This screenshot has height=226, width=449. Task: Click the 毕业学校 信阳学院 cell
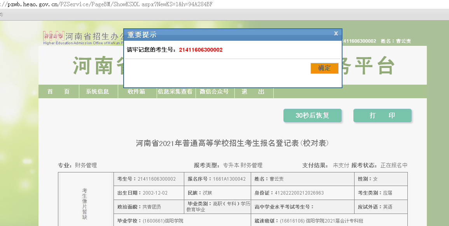point(182,221)
